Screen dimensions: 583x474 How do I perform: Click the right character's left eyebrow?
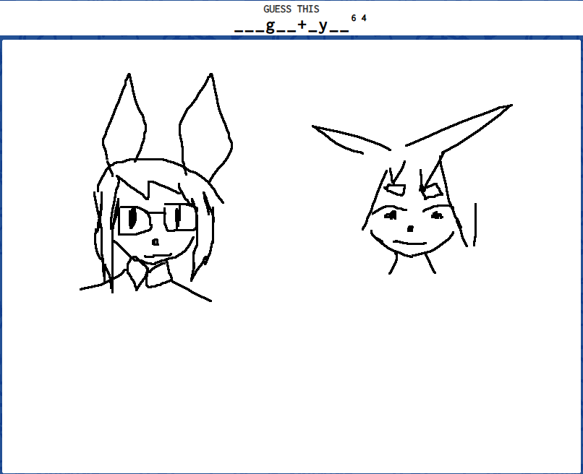tap(396, 189)
